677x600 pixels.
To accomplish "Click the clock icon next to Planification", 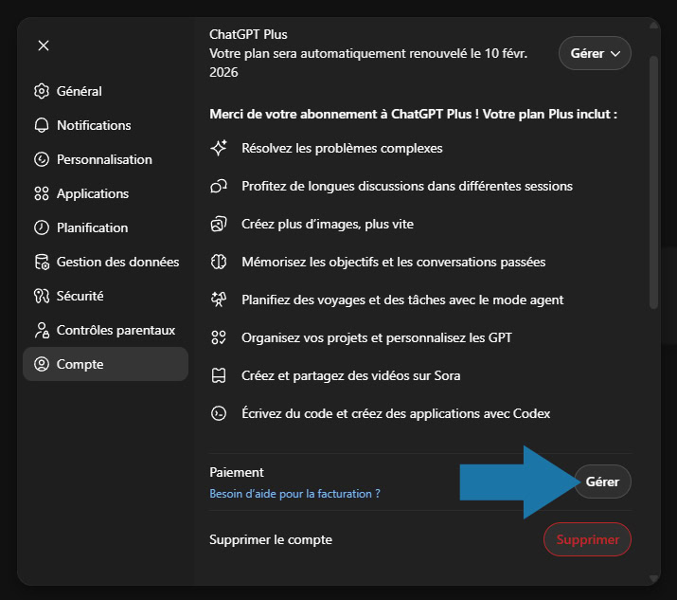I will pyautogui.click(x=42, y=227).
